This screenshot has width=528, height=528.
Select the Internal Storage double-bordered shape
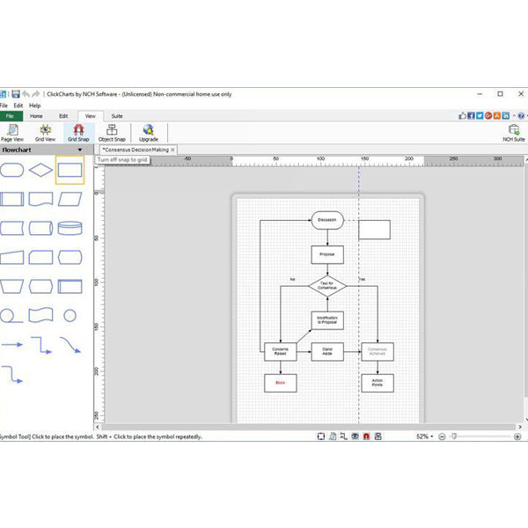[70, 286]
